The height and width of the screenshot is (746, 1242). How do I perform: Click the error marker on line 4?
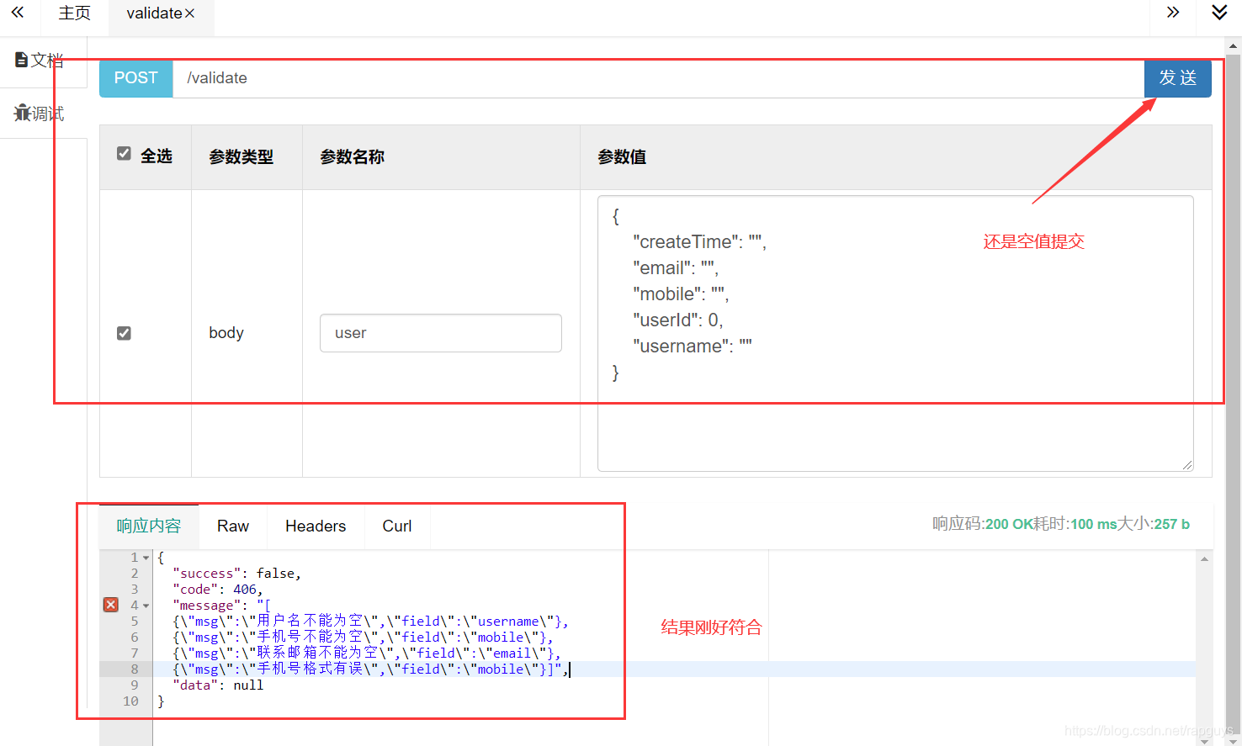(111, 605)
